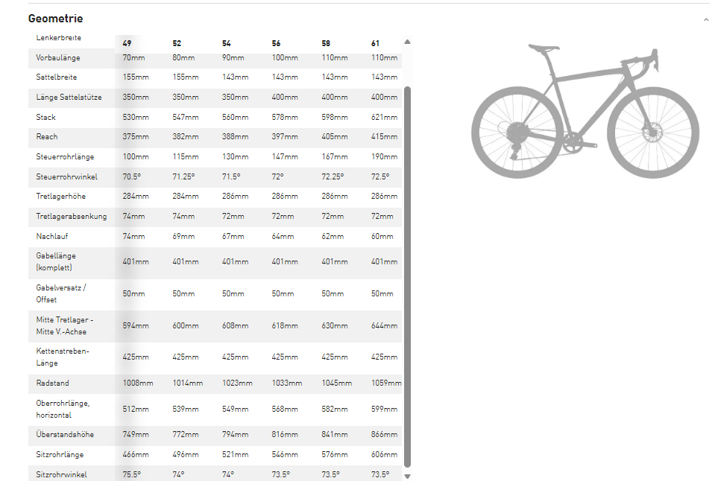Select frame size 58 column header
Viewport: 715px width, 481px height.
coord(326,43)
